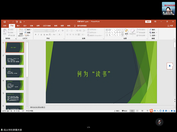Toggle Bold formatting in the font group
This screenshot has height=132, width=177.
point(35,34)
